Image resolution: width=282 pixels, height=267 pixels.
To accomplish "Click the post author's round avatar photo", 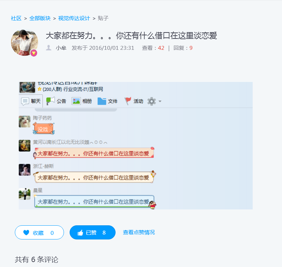I will (25, 43).
